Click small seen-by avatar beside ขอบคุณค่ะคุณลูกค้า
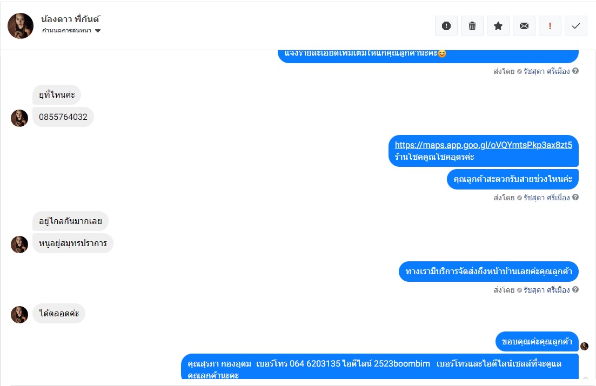This screenshot has width=596, height=386. (584, 346)
